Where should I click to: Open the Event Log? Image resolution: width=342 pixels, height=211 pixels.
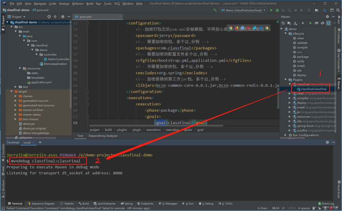326,204
